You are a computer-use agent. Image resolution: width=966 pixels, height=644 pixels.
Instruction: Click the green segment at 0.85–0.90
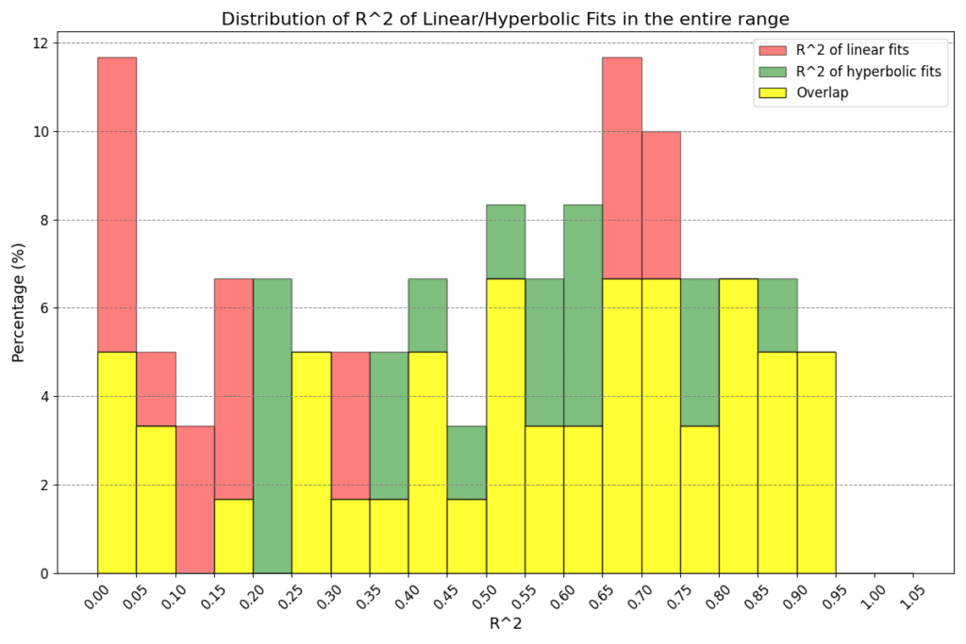point(777,315)
